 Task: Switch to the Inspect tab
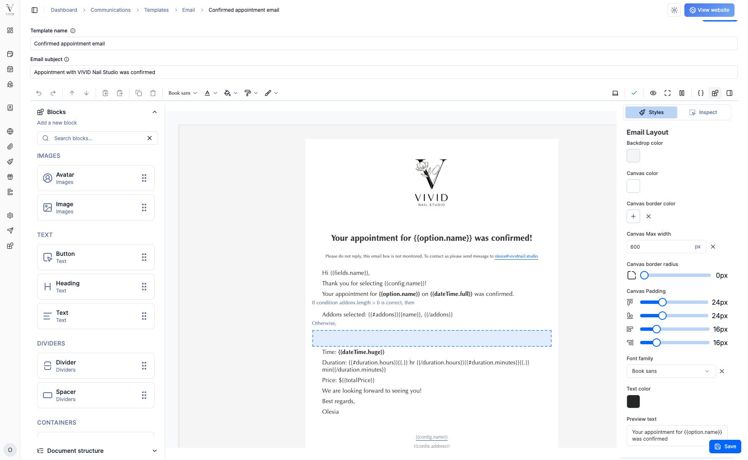pos(703,112)
